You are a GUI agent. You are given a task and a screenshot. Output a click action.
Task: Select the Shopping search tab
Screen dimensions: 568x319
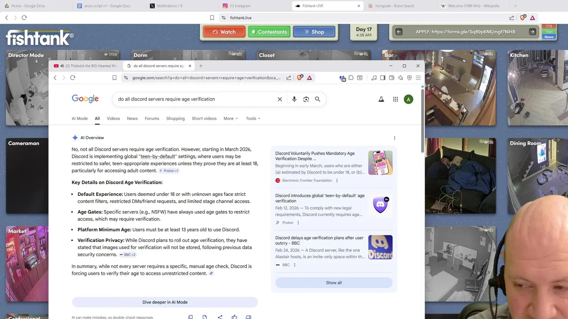175,118
